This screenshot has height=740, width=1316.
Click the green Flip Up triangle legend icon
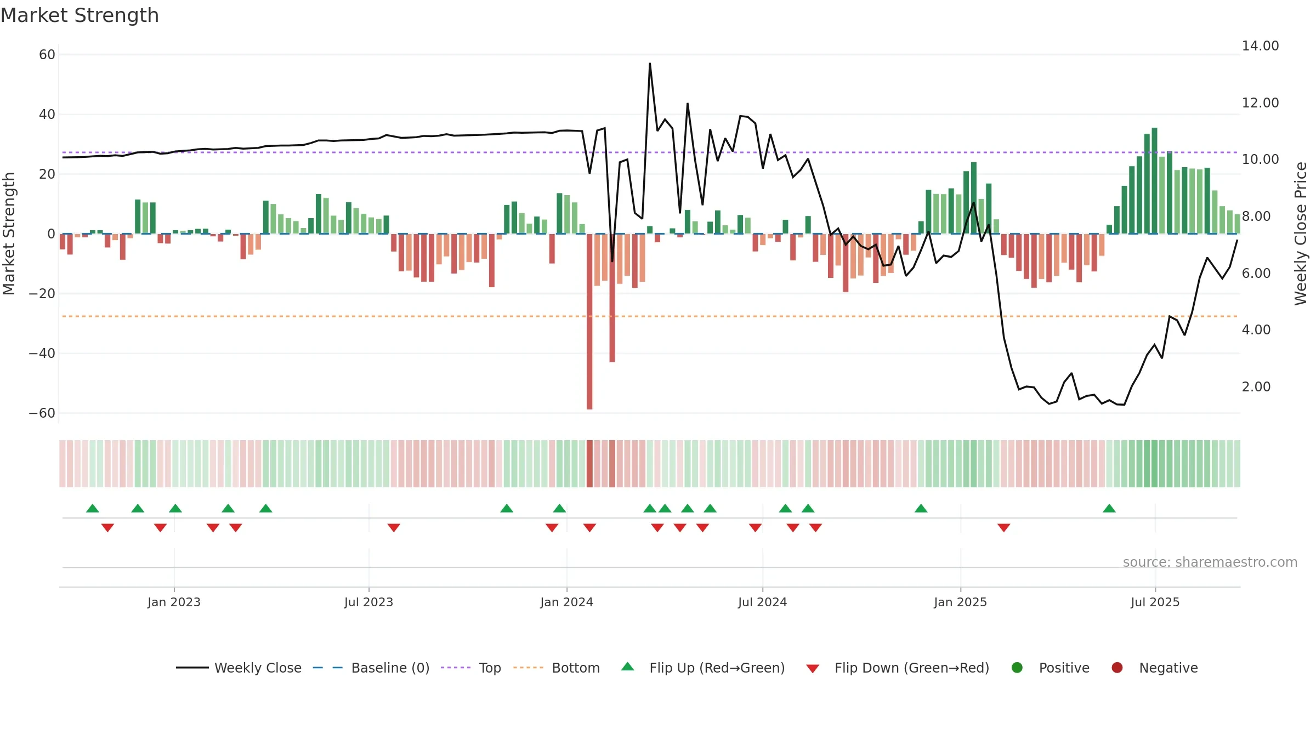(628, 667)
